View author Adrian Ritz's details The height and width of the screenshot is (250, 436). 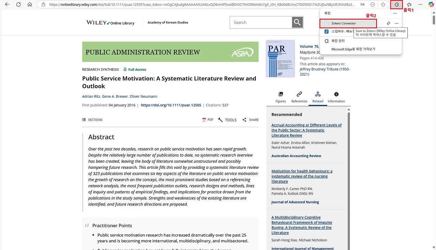(91, 96)
